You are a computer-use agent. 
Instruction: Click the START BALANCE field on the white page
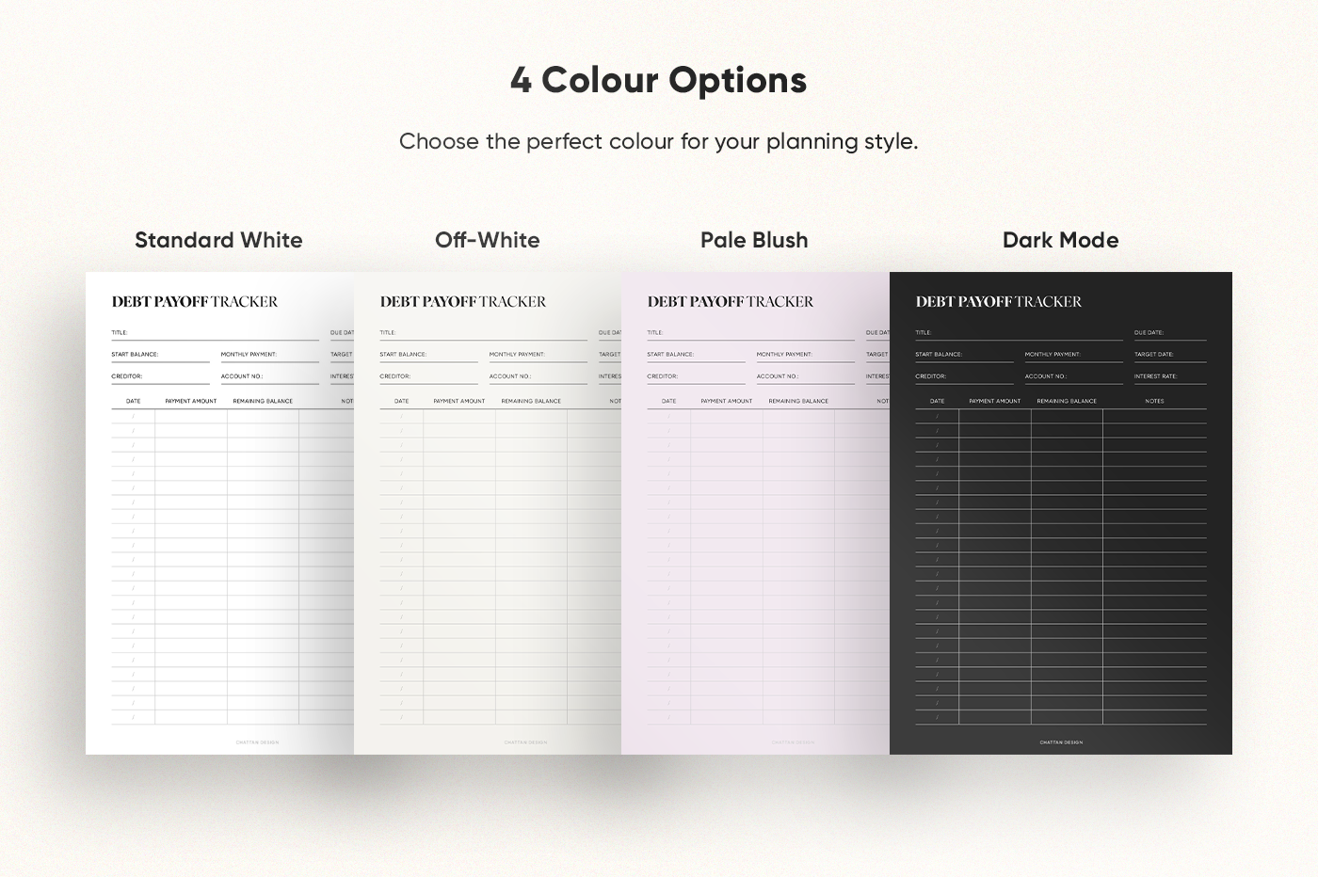pos(160,355)
